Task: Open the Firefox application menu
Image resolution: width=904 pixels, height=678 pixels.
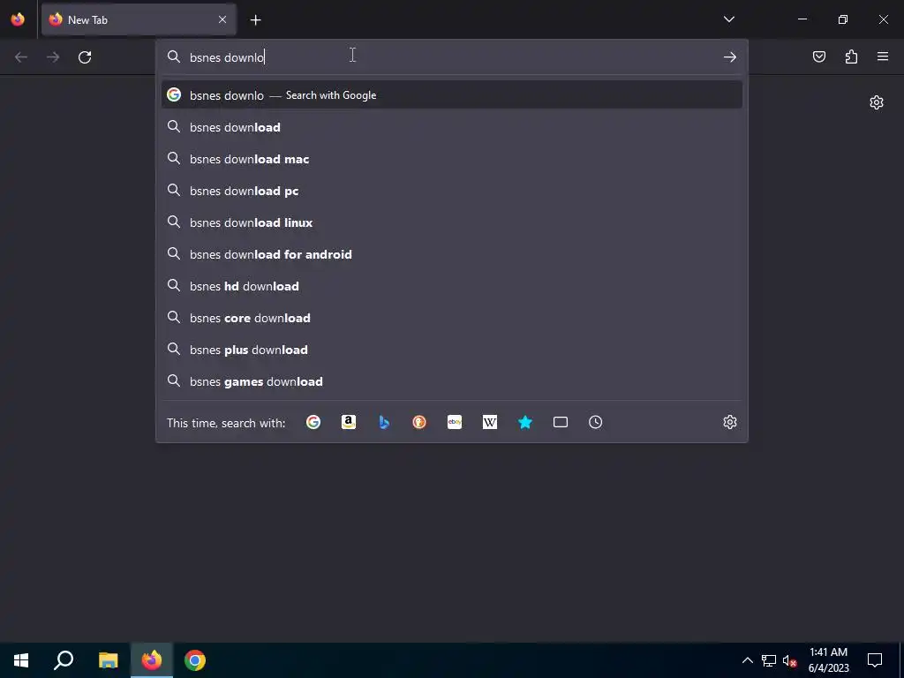Action: tap(883, 56)
